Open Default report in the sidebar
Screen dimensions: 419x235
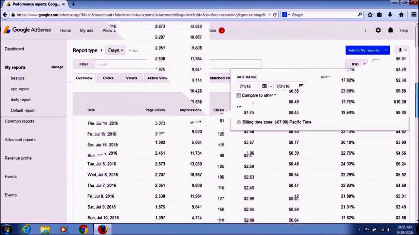[x=23, y=110]
